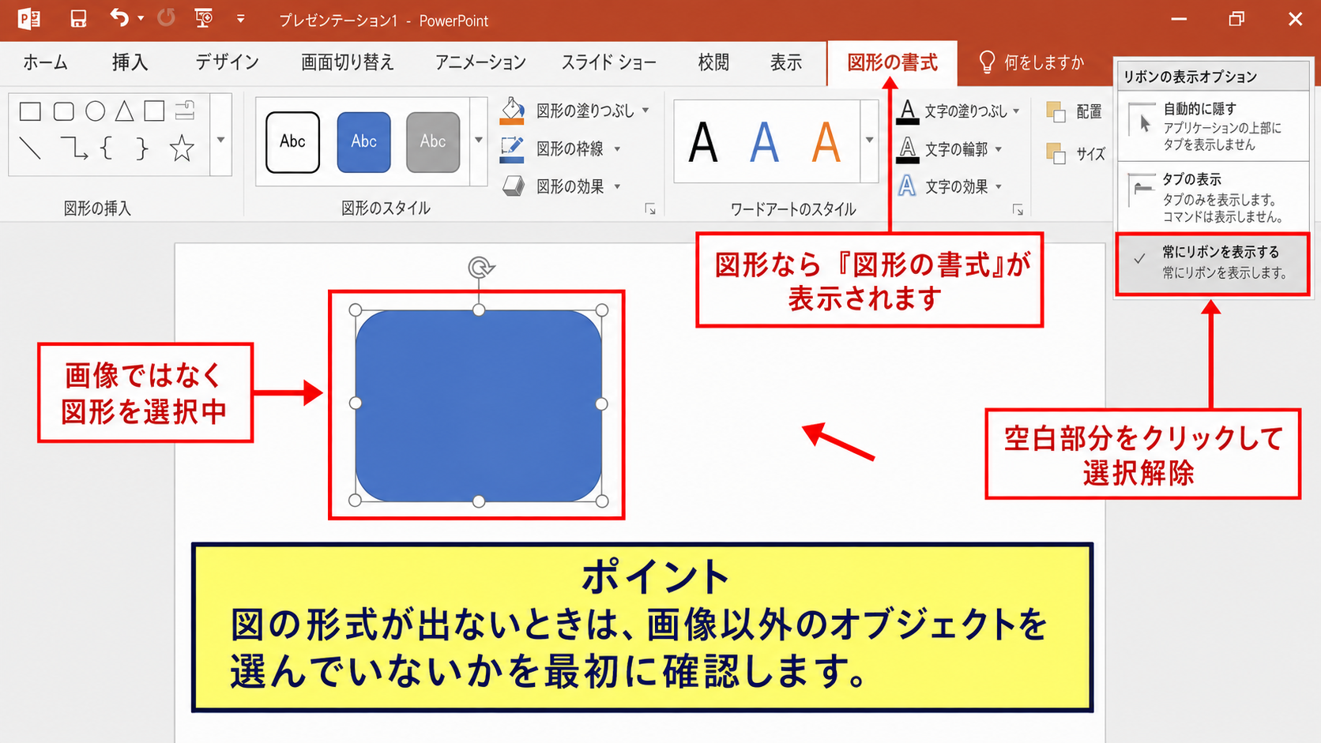Apply the gray Abc shape style

(x=433, y=142)
